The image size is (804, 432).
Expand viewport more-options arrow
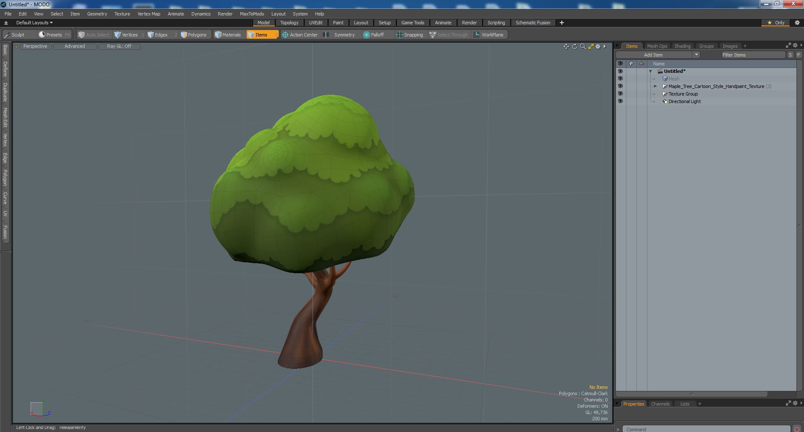pos(605,47)
